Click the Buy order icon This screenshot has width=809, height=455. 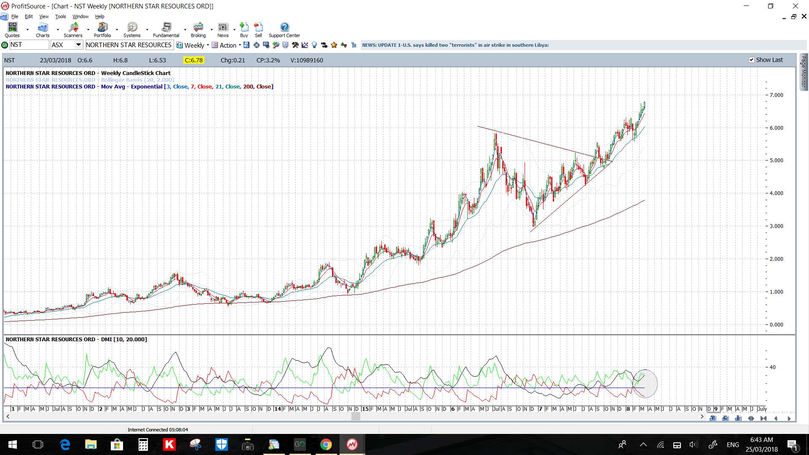tap(244, 30)
